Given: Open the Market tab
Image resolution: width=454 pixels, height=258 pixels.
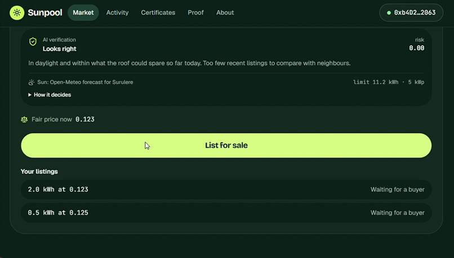Looking at the screenshot, I should (x=83, y=13).
